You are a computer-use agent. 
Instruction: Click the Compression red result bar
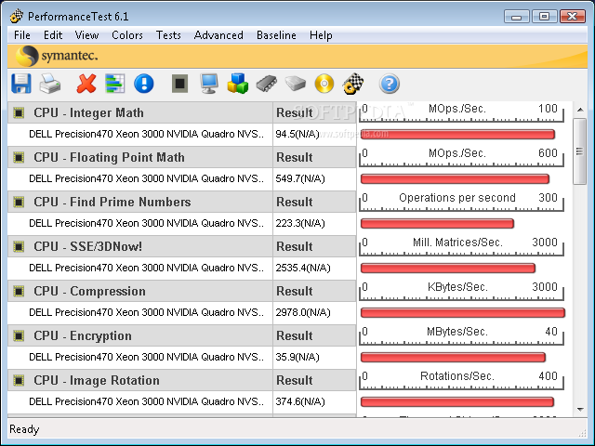coord(463,312)
